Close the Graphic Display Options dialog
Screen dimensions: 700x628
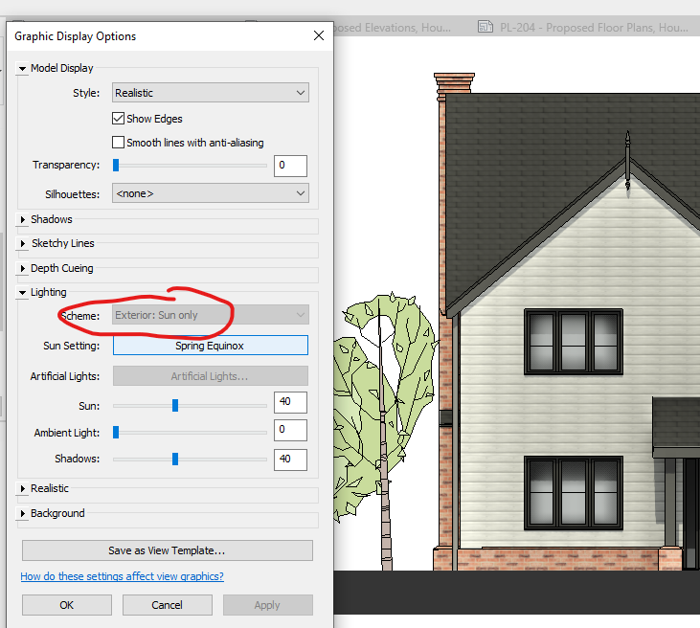pos(319,35)
